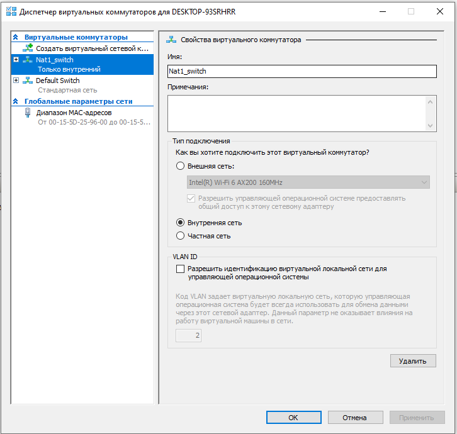The image size is (457, 434).
Task: Select Диапазон MAC-адресов in the list
Action: coord(74,113)
